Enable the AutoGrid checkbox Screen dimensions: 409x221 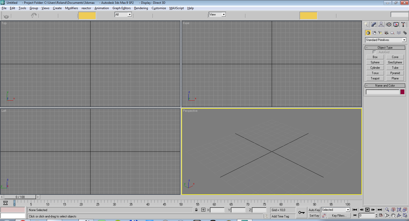pos(374,52)
